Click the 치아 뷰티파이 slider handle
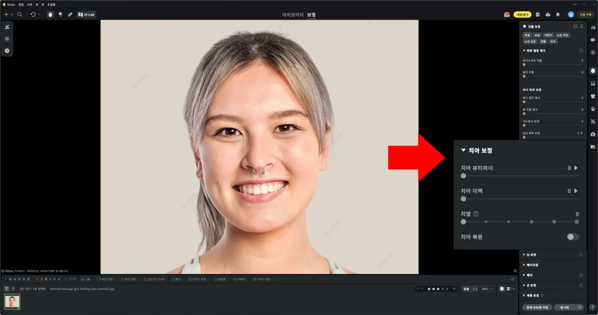Viewport: 598px width, 315px height. tap(463, 176)
